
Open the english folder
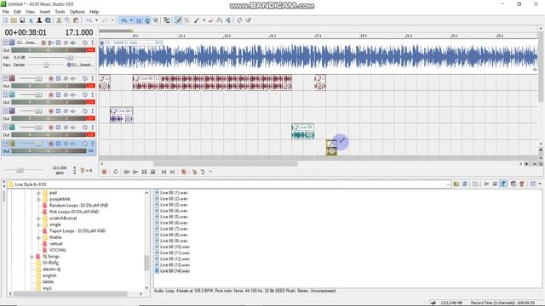tap(49, 275)
